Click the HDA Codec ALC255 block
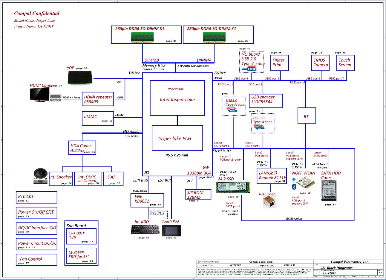The height and width of the screenshot is (280, 386). point(82,148)
